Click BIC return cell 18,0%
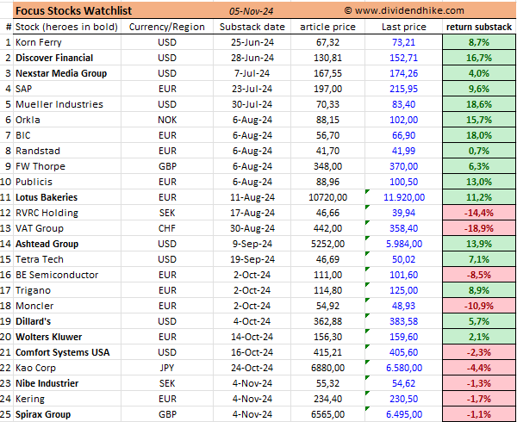Image resolution: width=517 pixels, height=422 pixels. coord(479,135)
